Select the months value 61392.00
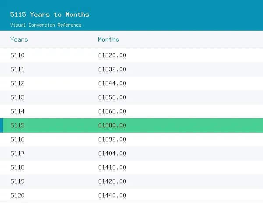 pos(112,139)
